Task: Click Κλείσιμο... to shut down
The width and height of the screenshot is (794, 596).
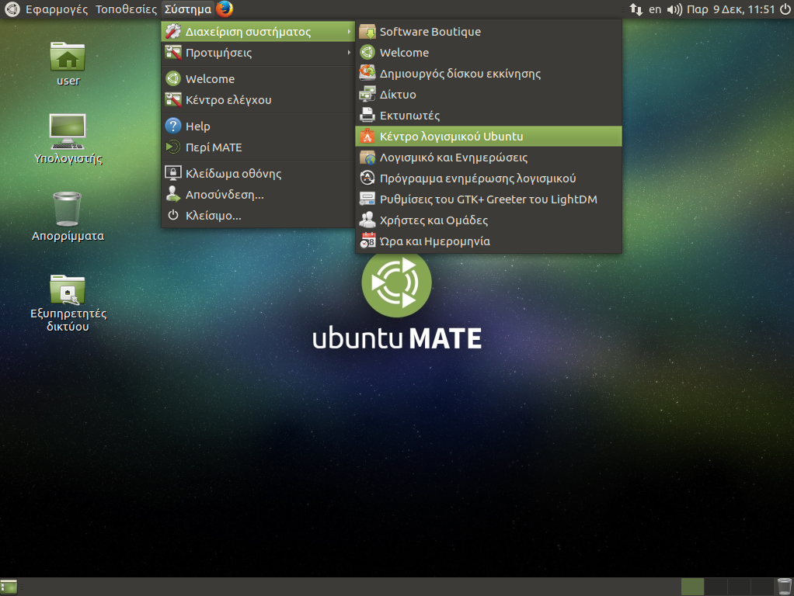Action: pyautogui.click(x=213, y=216)
